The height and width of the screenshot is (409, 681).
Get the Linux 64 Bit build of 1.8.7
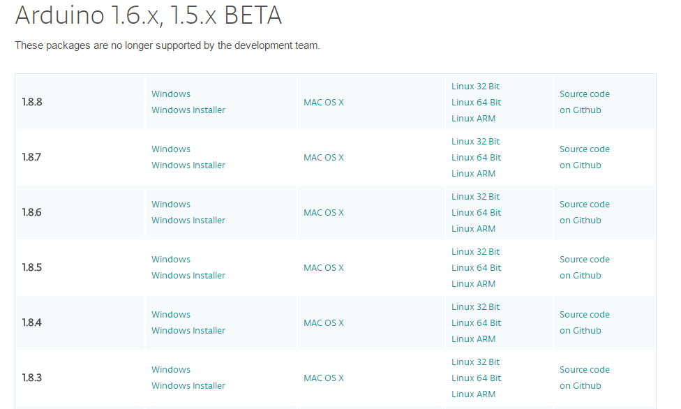[476, 157]
